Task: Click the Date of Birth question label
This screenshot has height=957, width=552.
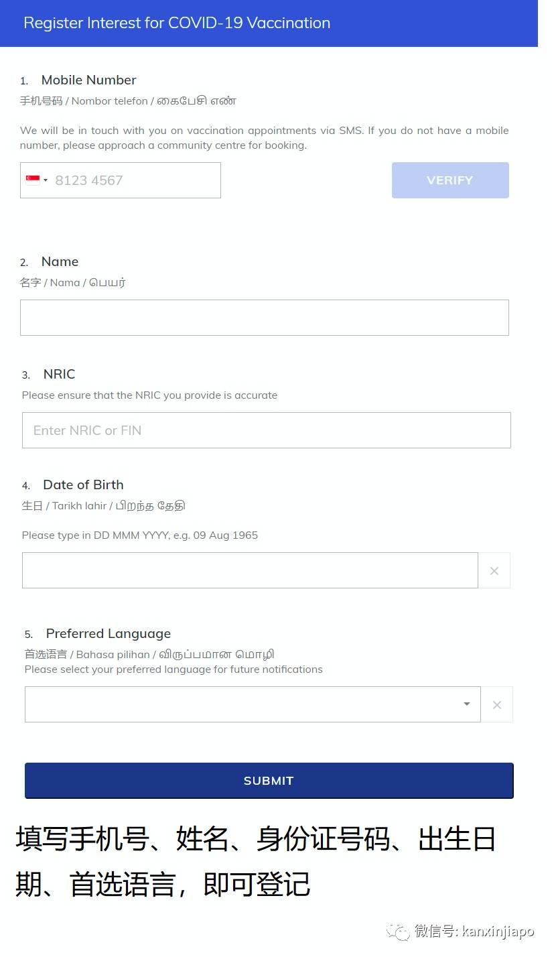Action: [x=83, y=485]
